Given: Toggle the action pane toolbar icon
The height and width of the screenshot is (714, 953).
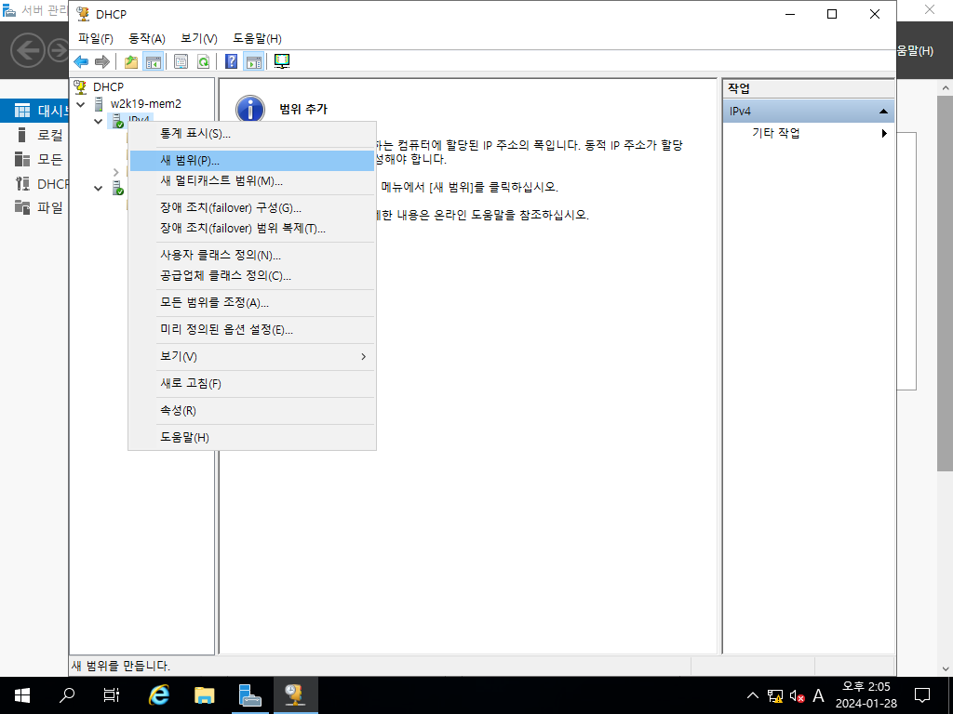Looking at the screenshot, I should tap(254, 61).
